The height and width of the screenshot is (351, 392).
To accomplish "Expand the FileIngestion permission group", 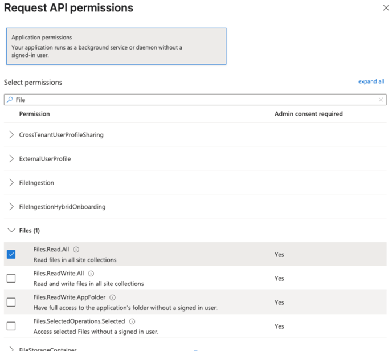I will click(11, 183).
